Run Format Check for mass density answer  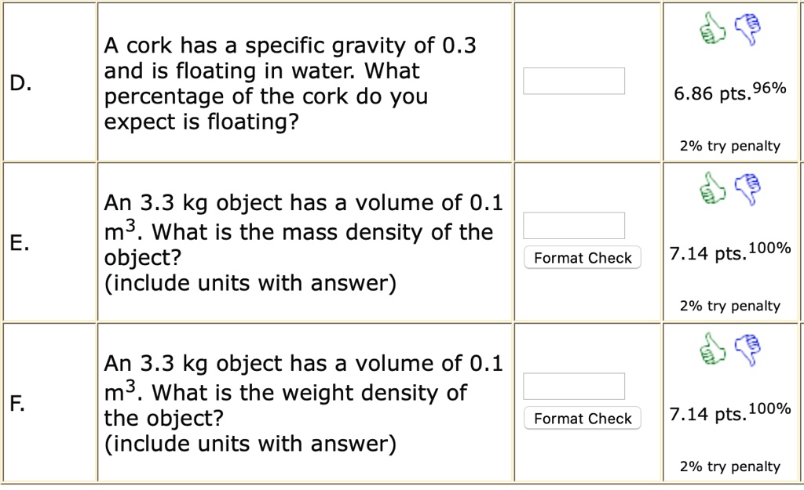(581, 257)
